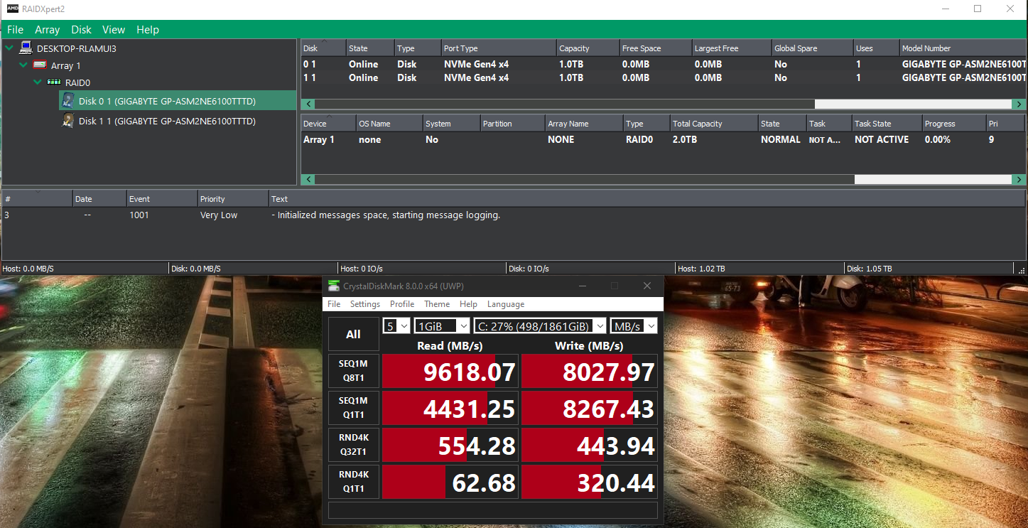
Task: Open the test size dropdown showing 1GiB
Action: click(442, 325)
